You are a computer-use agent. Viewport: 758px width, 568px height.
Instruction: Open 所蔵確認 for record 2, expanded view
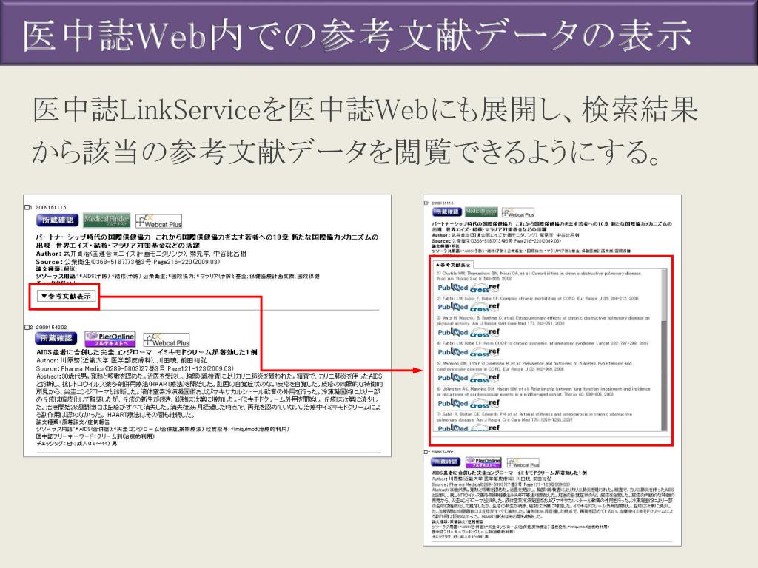pos(447,461)
